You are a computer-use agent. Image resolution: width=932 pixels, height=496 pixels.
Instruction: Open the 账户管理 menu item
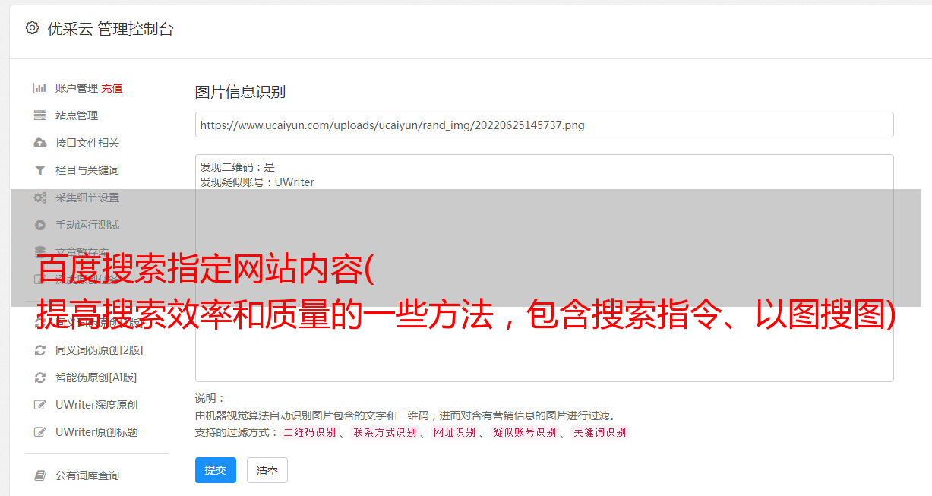click(x=77, y=88)
